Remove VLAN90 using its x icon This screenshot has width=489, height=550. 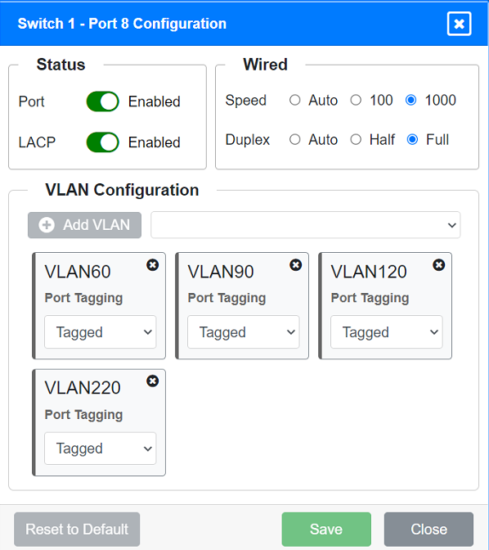tap(295, 265)
